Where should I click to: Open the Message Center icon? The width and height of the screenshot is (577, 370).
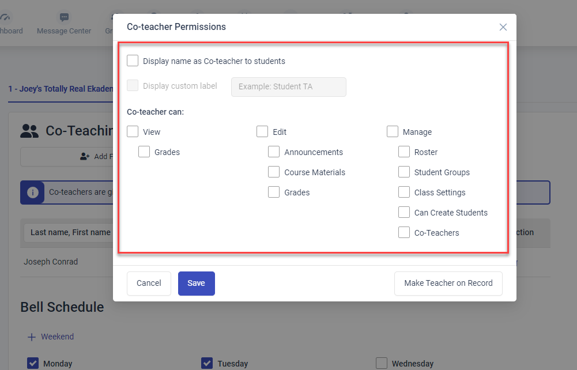[64, 17]
